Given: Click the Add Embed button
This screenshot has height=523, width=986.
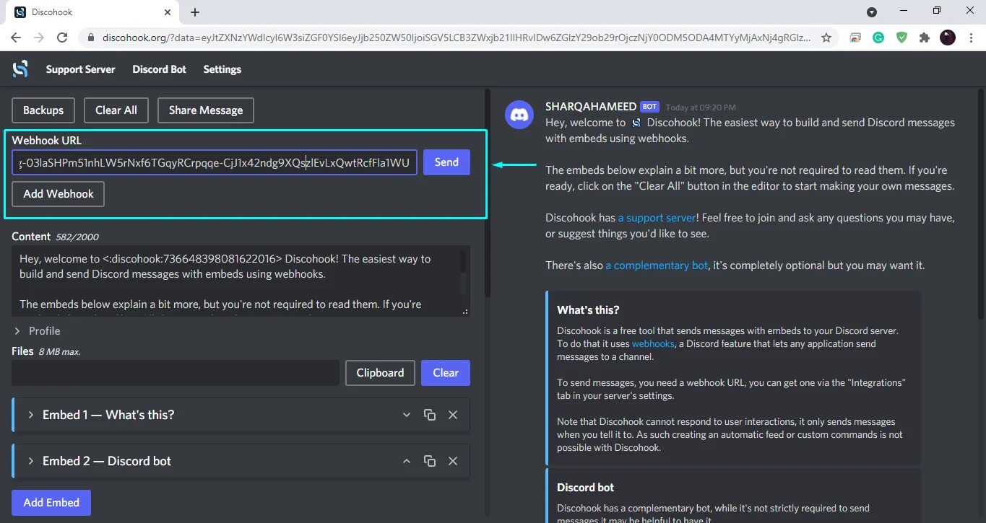Looking at the screenshot, I should 51,503.
